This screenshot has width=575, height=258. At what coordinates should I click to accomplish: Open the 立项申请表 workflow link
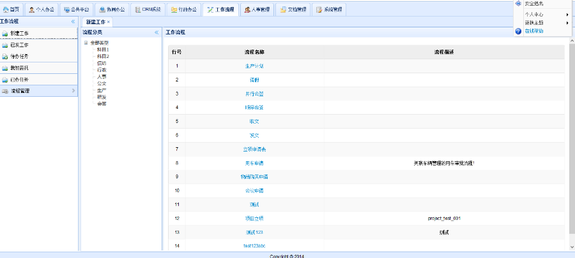point(254,150)
